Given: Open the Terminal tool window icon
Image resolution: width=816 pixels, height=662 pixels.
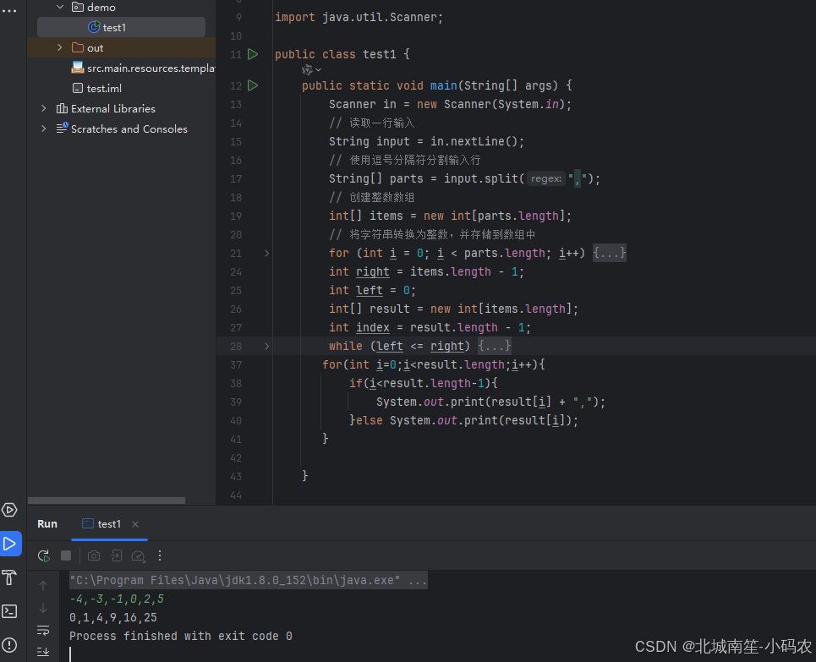Looking at the screenshot, I should click(10, 611).
